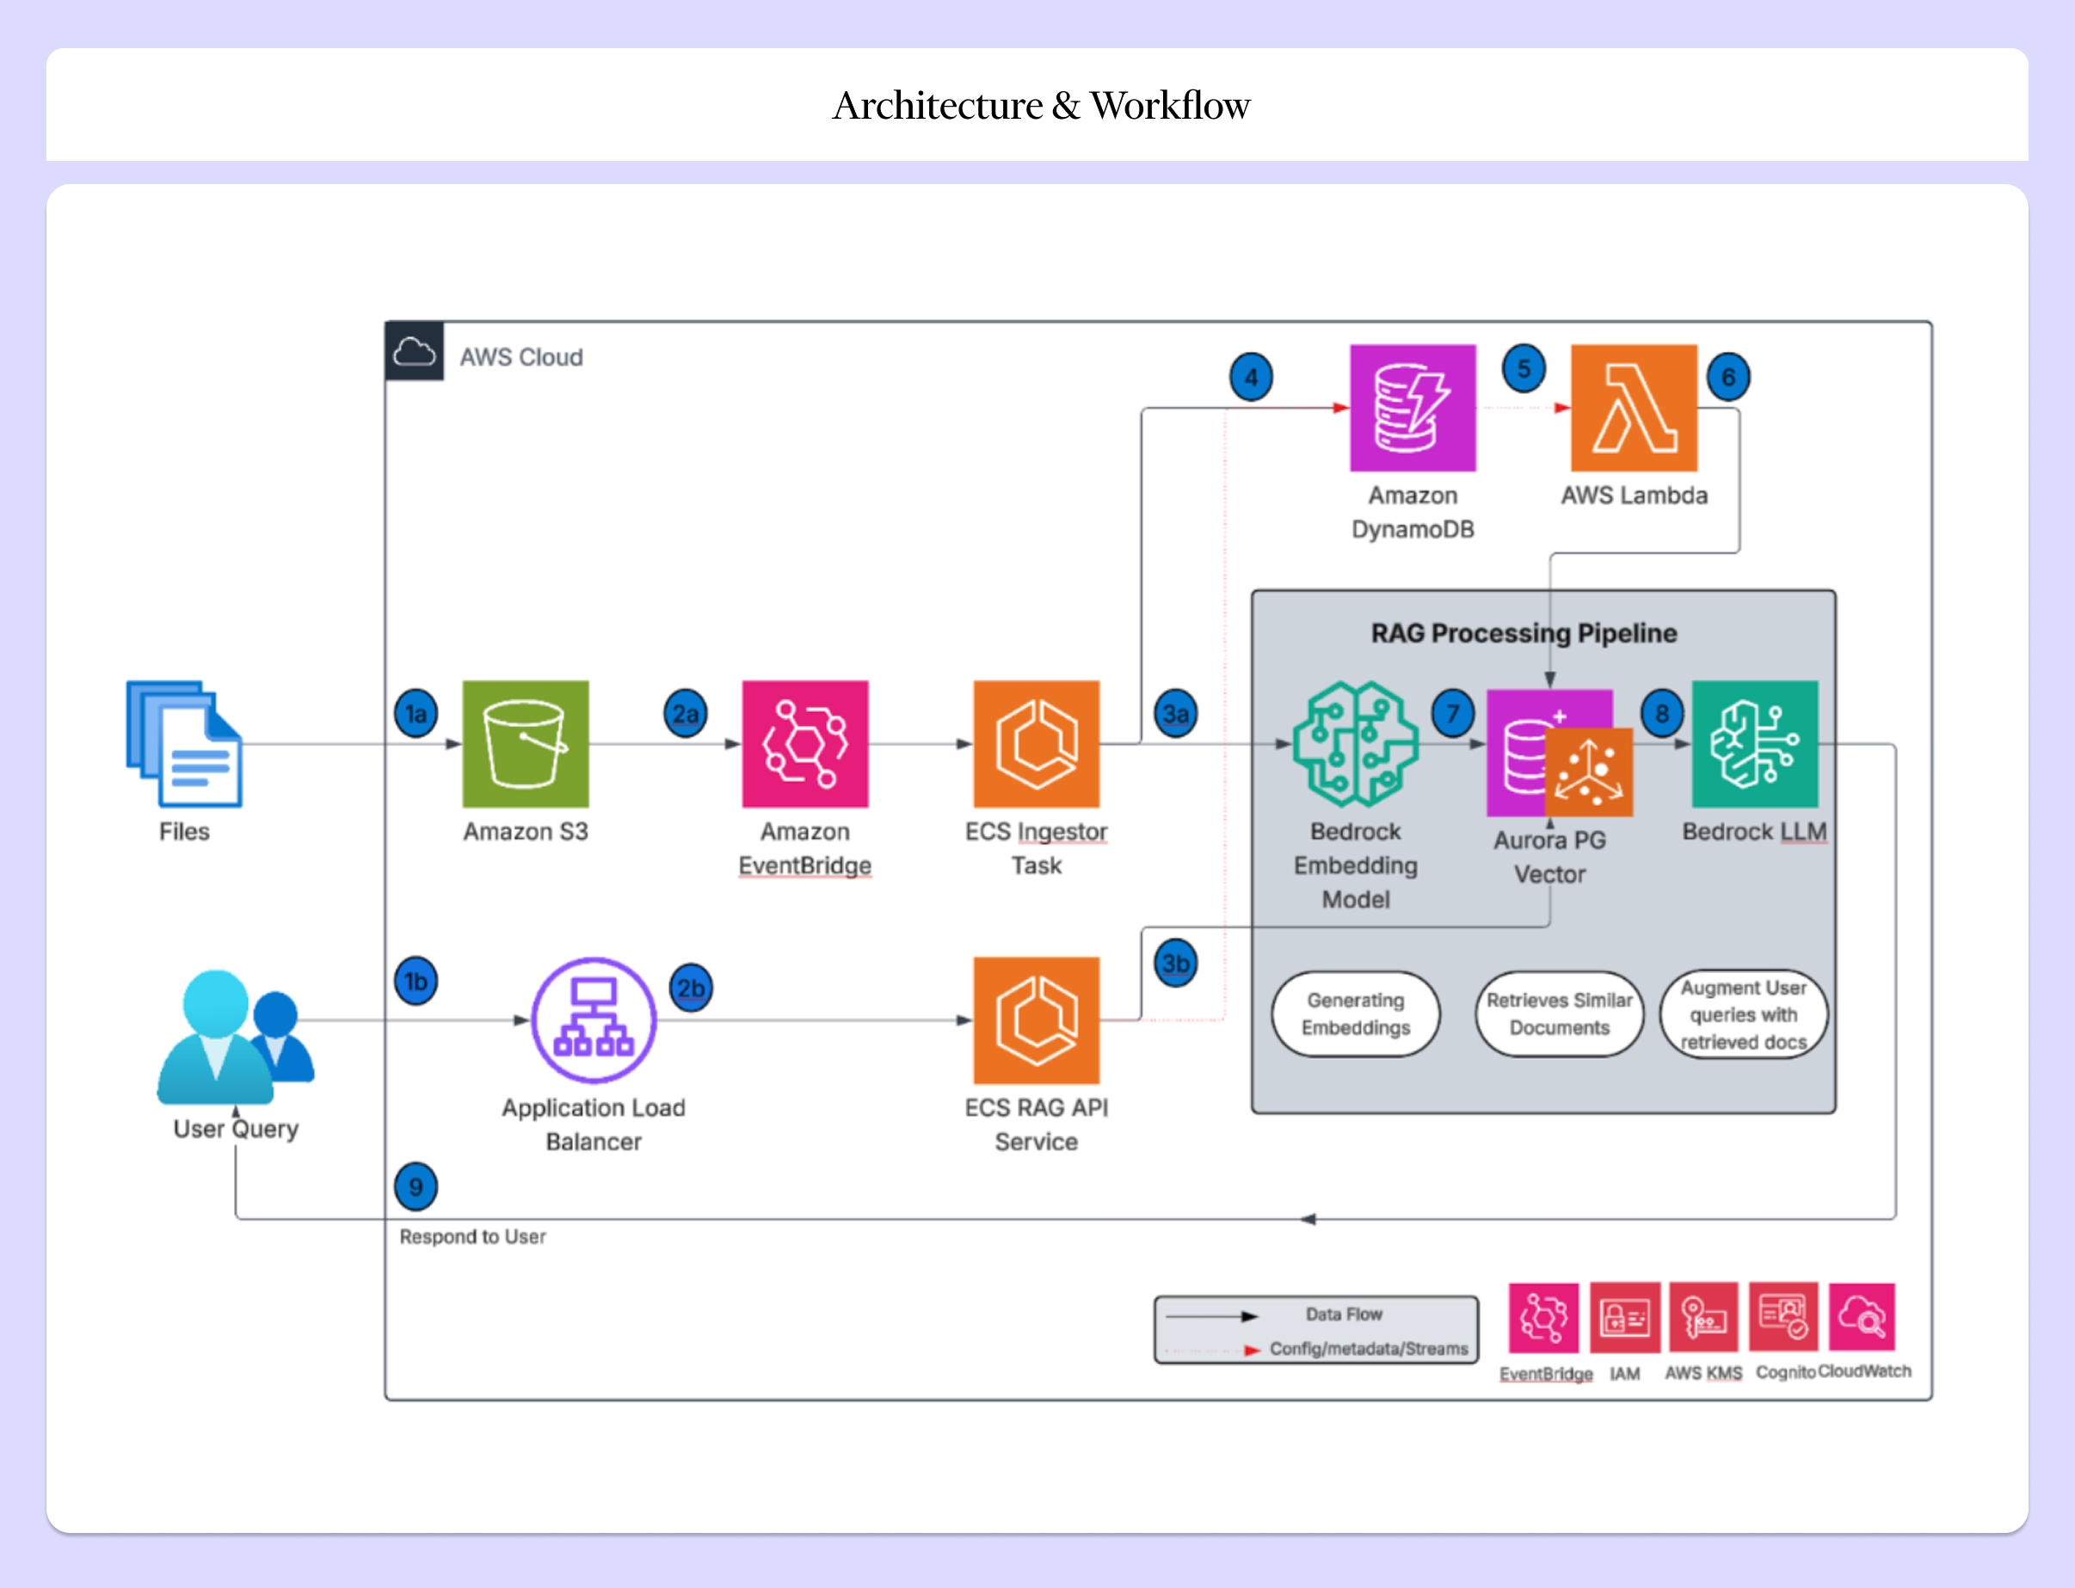The width and height of the screenshot is (2075, 1588).
Task: Select the AWS Lambda icon
Action: (x=1634, y=408)
